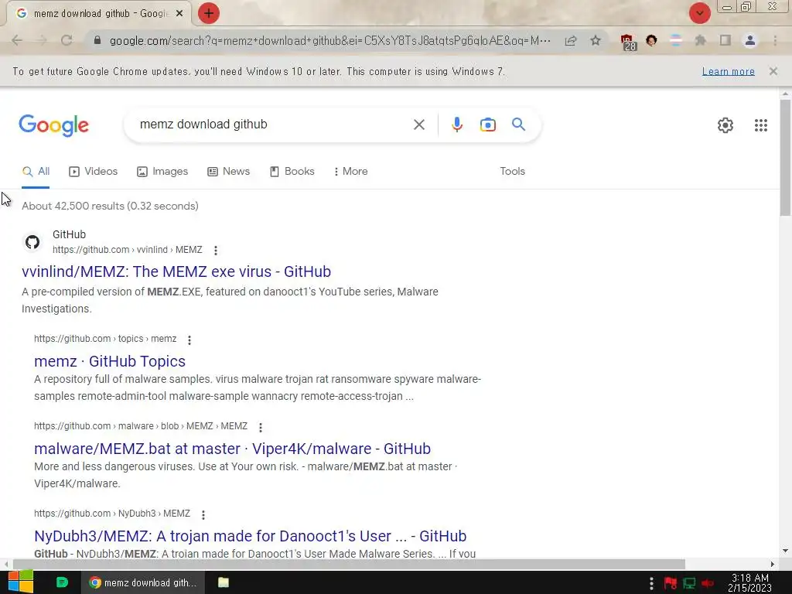Open the Chrome three-dot menu
Viewport: 792px width, 594px height.
click(775, 40)
